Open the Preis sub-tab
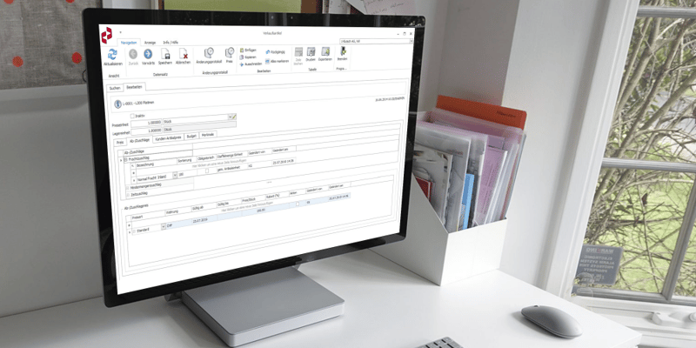Viewport: 696px width, 348px height. tap(119, 143)
